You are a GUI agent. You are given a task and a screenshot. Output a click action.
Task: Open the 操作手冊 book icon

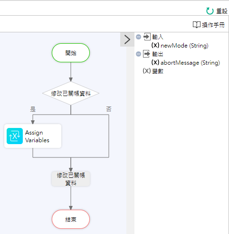(197, 25)
